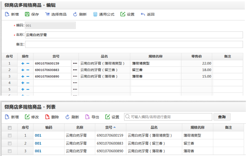Remove row 2 with the minus icon
This screenshot has height=156, width=248.
point(28,70)
